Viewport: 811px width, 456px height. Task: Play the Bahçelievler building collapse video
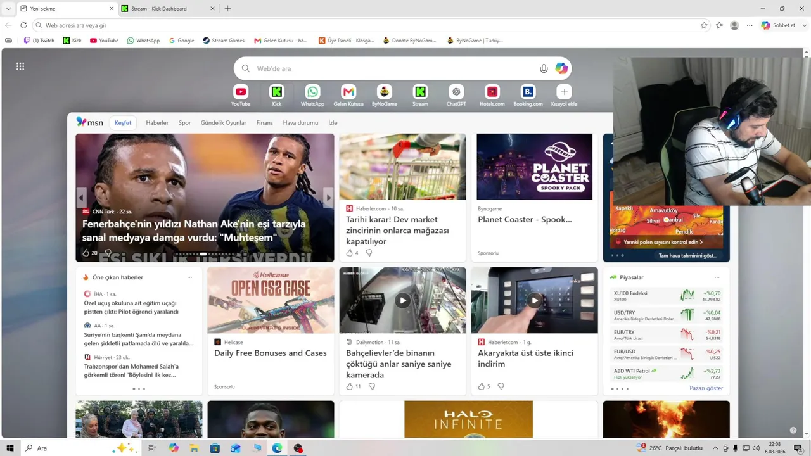[402, 301]
